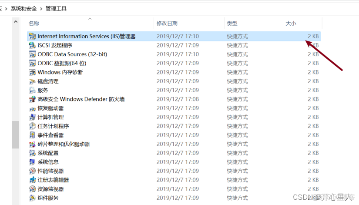359x205 pixels.
Task: Select the ODBC 数据源(64 位) icon
Action: pos(32,63)
